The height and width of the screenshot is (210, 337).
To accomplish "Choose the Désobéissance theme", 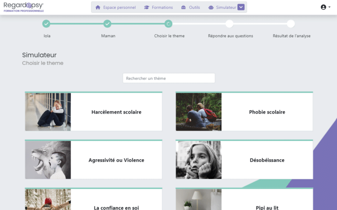I will point(244,160).
